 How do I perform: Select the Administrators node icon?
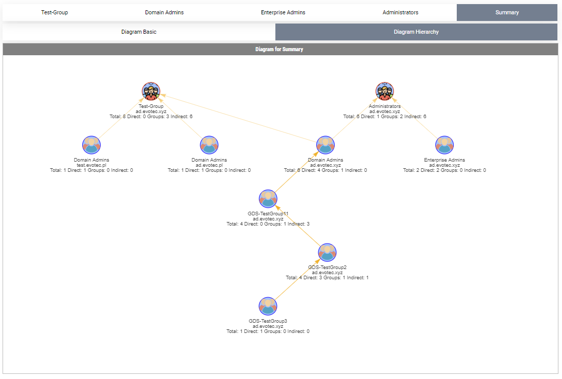[385, 91]
